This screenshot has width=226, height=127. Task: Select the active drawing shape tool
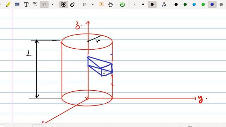[x=44, y=5]
